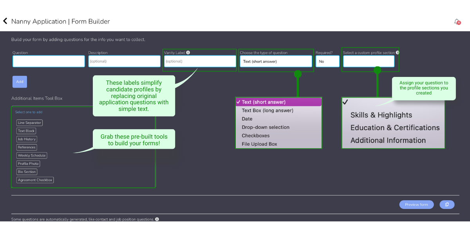Click the back arrow icon
This screenshot has width=470, height=246.
click(x=5, y=21)
